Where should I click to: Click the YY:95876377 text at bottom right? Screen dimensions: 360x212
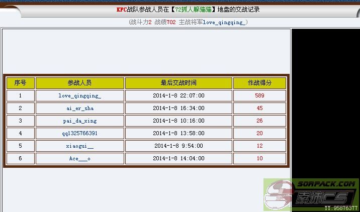click(x=340, y=207)
